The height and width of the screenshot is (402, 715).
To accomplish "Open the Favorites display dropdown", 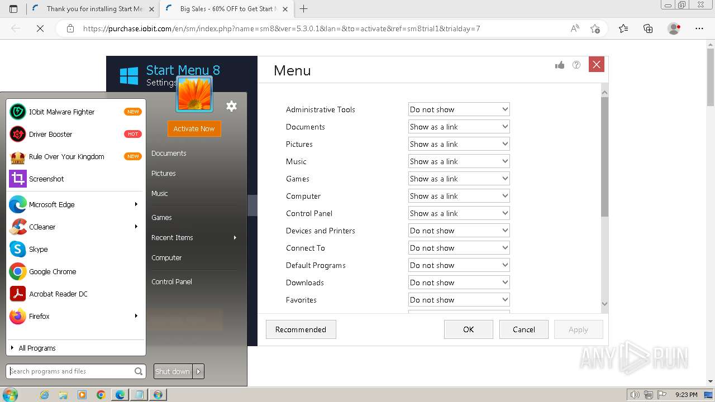I will tap(459, 300).
